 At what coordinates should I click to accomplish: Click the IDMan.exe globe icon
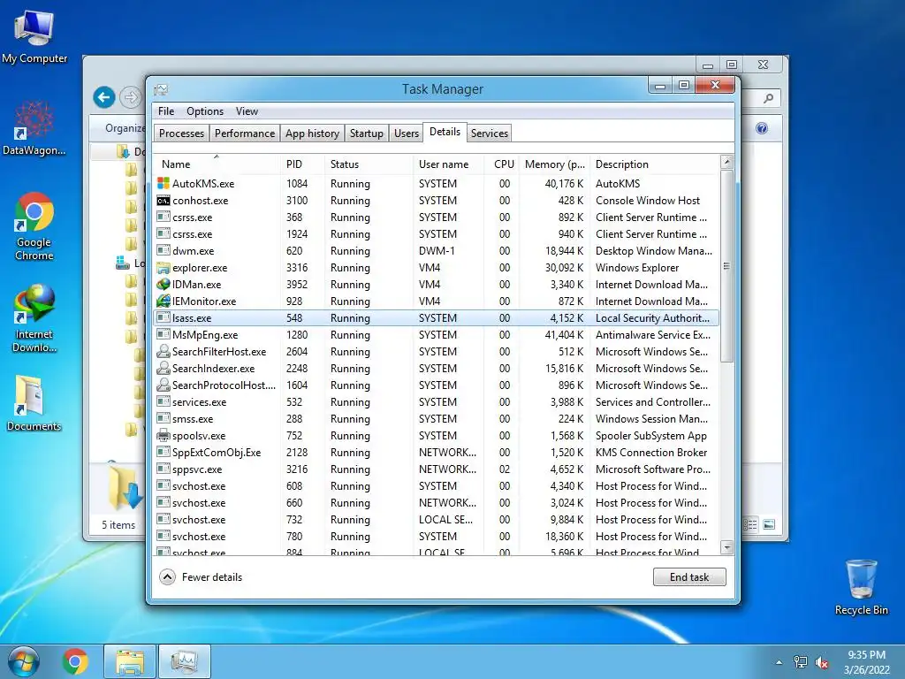point(164,284)
